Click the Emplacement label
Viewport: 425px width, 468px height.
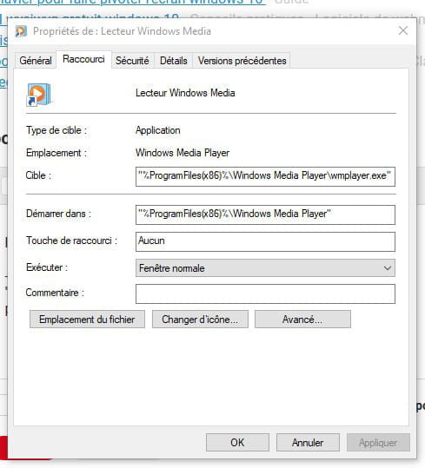pyautogui.click(x=56, y=153)
